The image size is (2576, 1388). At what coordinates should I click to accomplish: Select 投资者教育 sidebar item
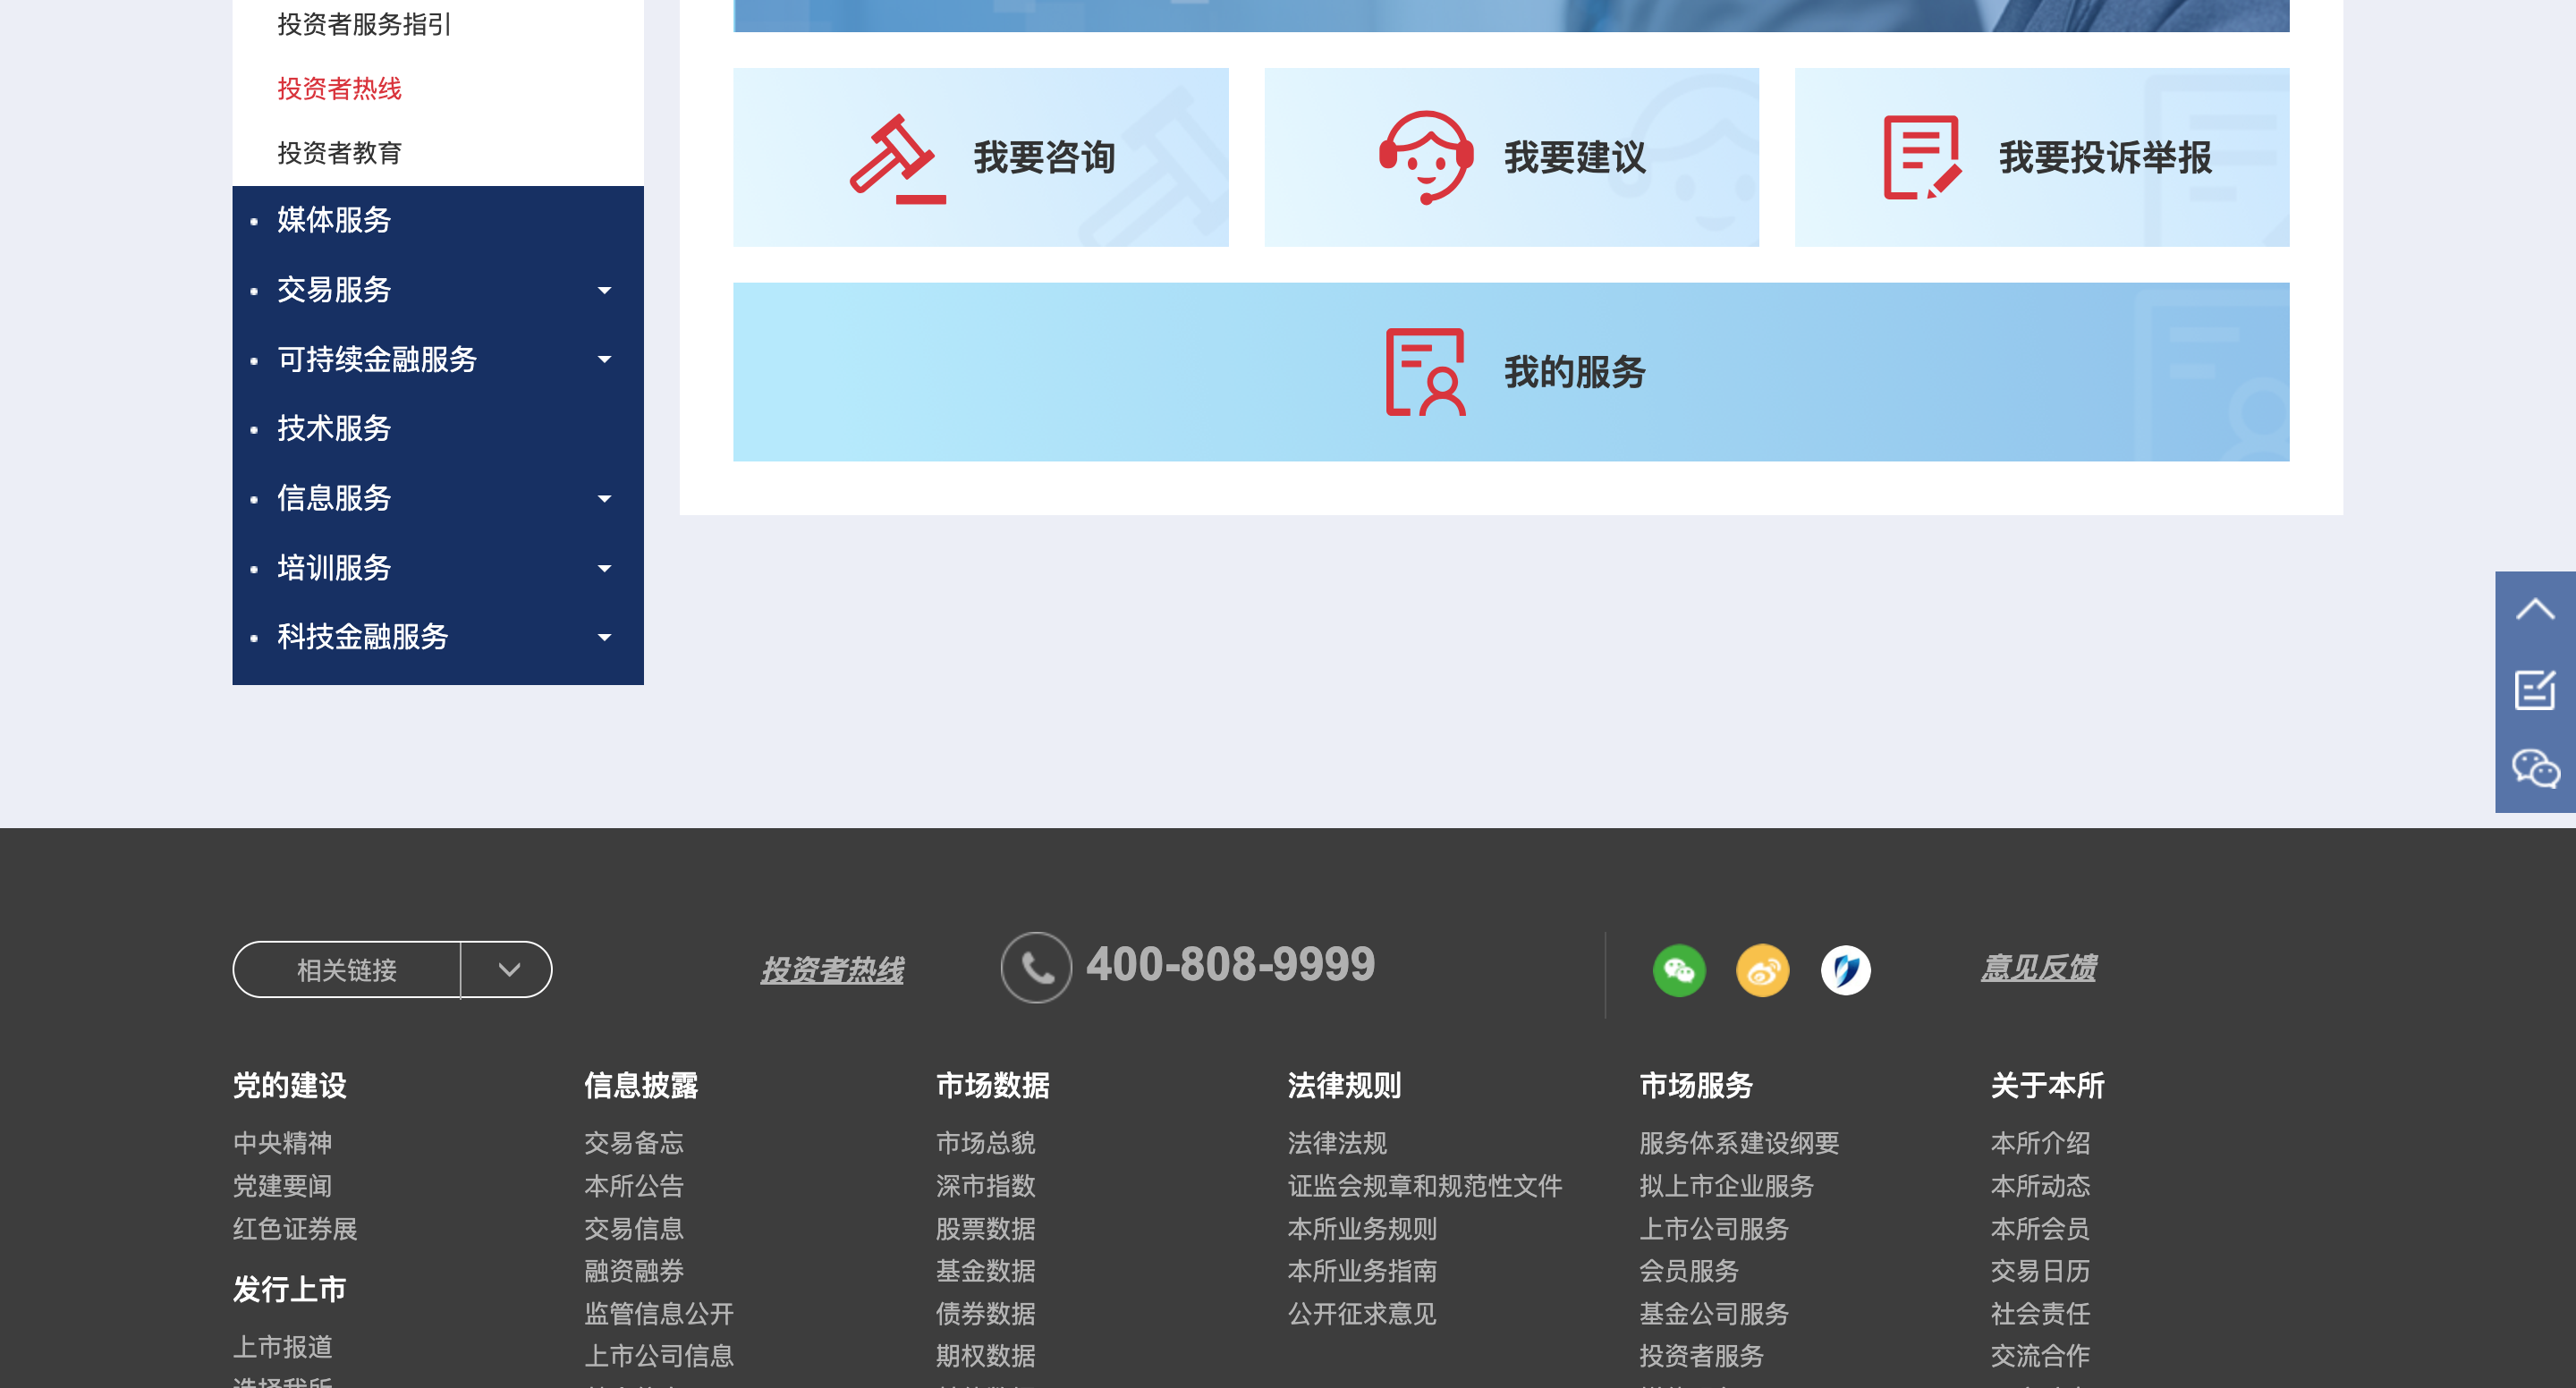click(339, 153)
